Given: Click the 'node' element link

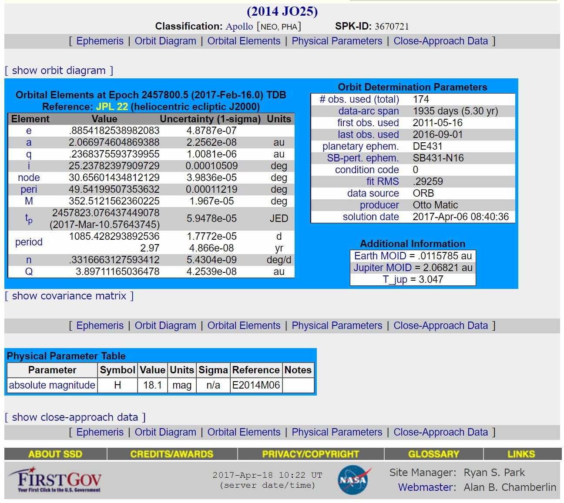Looking at the screenshot, I should coord(29,178).
